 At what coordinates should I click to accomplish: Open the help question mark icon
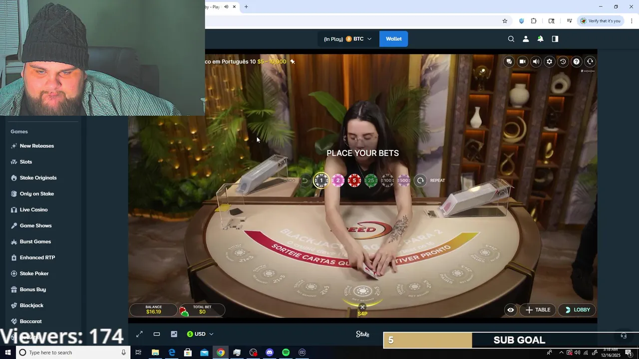pos(576,61)
